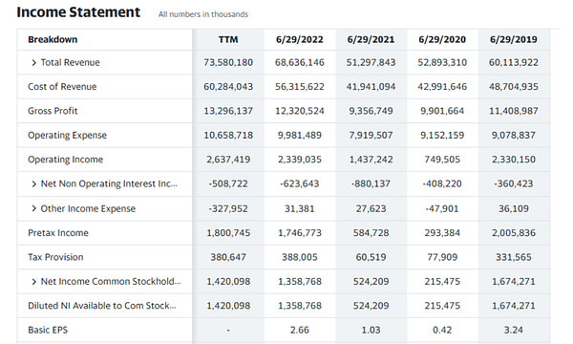Click 2019 Basic EPS value 3.24
Viewport: 573px width, 344px height.
click(513, 330)
